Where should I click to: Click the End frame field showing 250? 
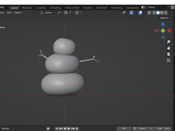[163, 128]
